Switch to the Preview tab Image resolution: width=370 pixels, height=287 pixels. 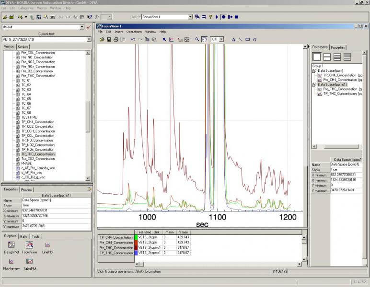coord(27,190)
